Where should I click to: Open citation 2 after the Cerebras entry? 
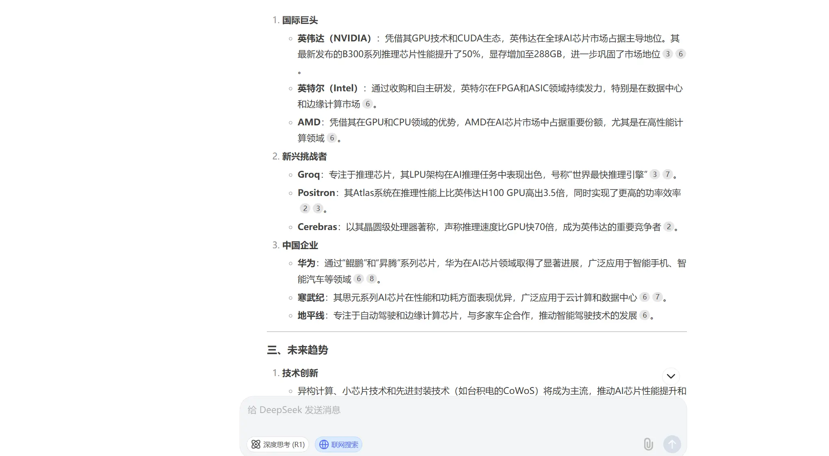point(669,227)
